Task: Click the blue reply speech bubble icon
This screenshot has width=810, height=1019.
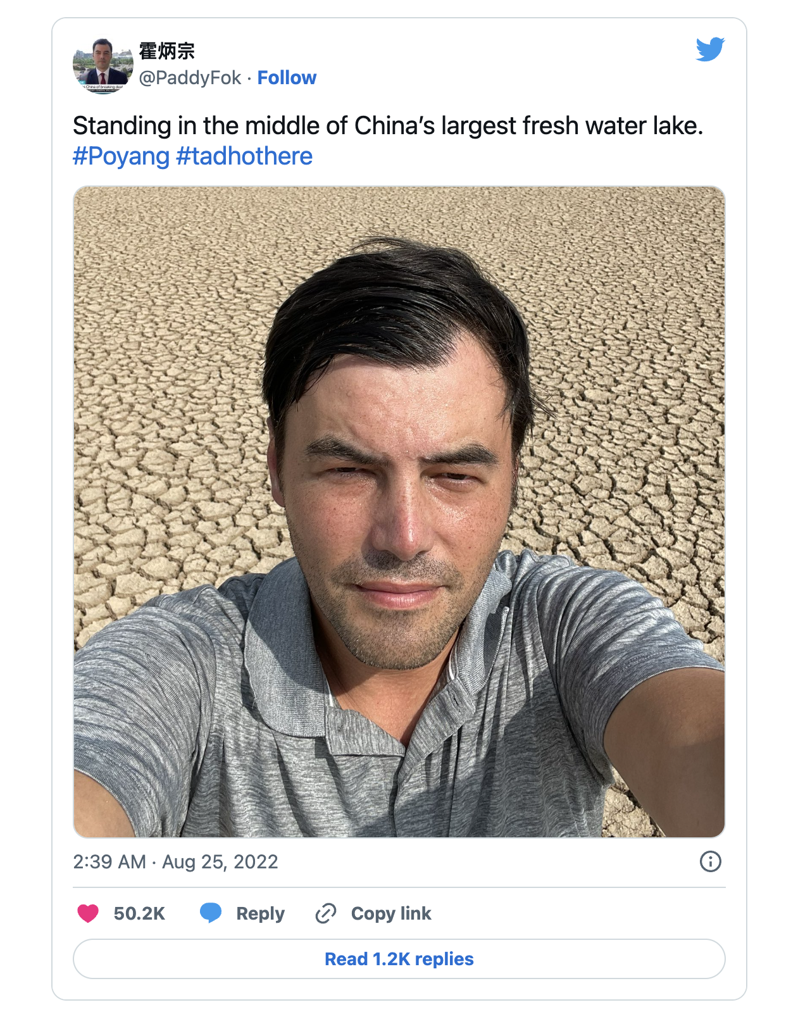Action: [x=211, y=913]
